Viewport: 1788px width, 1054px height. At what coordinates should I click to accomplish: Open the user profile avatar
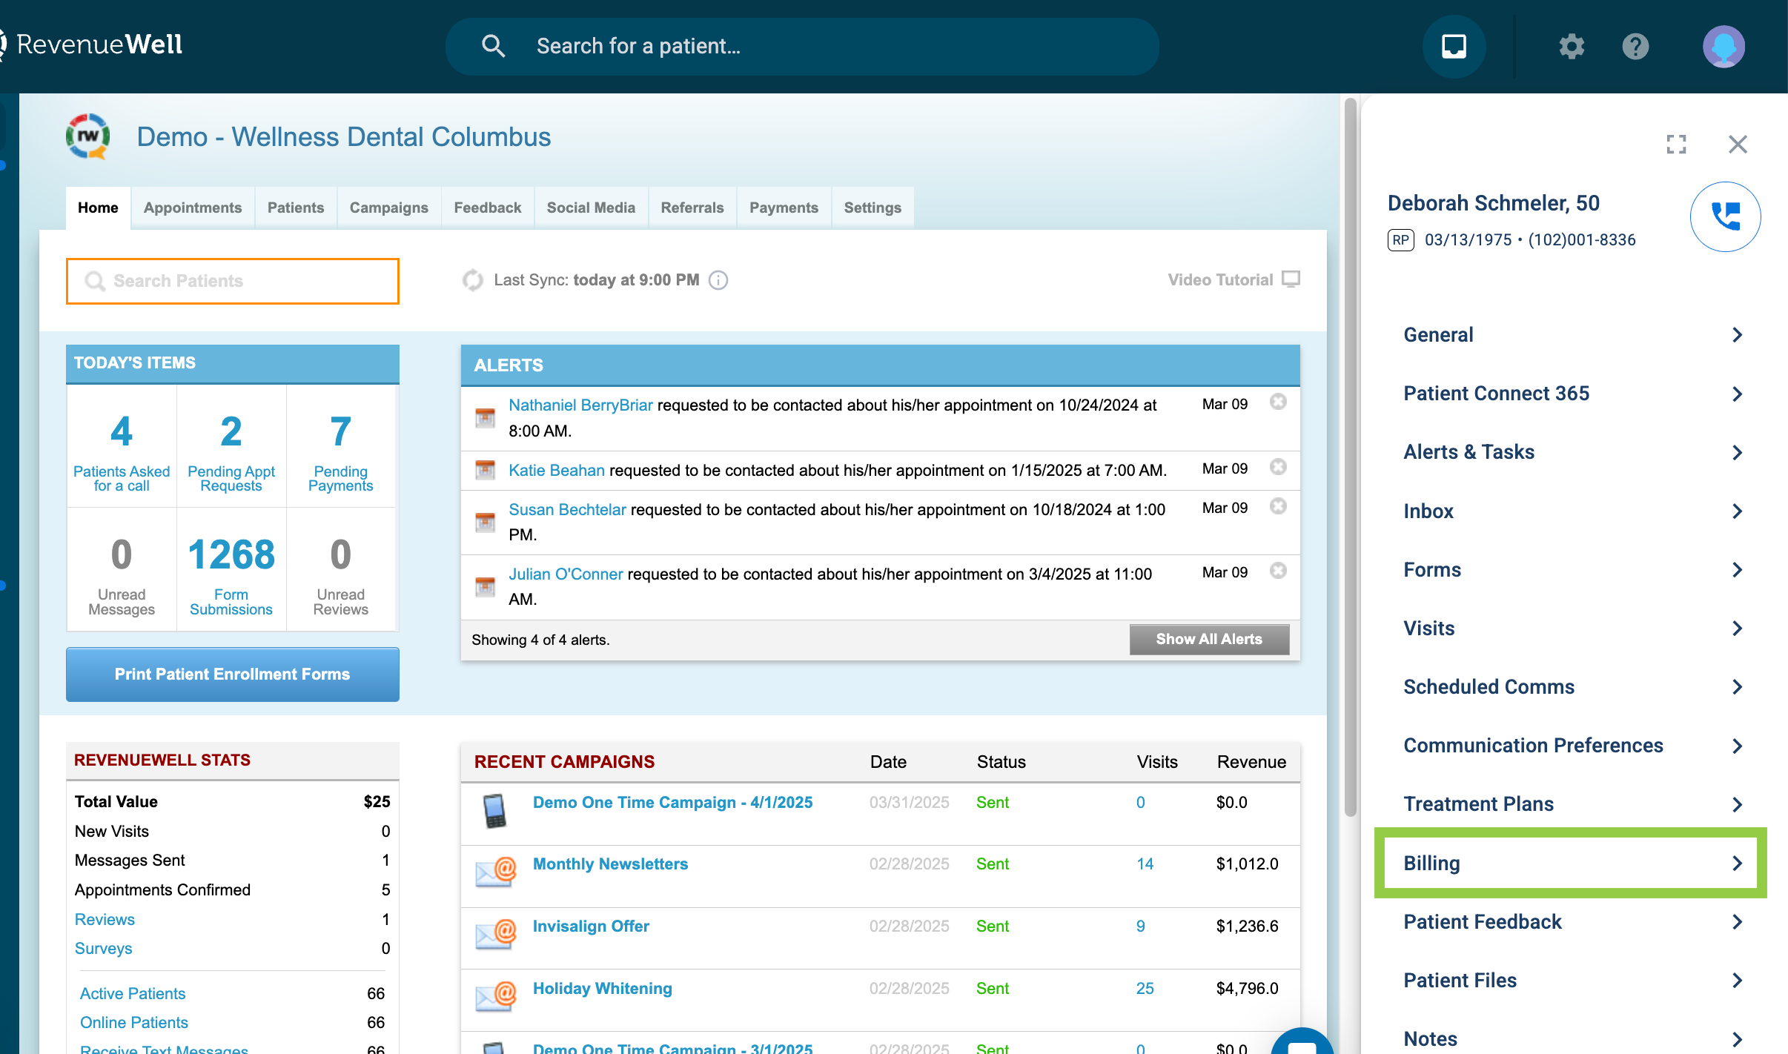pos(1724,47)
